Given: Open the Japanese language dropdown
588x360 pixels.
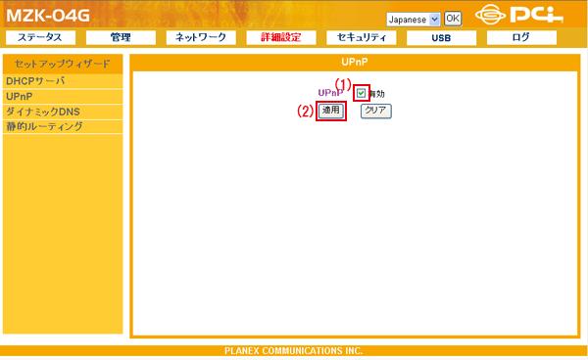Looking at the screenshot, I should pyautogui.click(x=414, y=20).
